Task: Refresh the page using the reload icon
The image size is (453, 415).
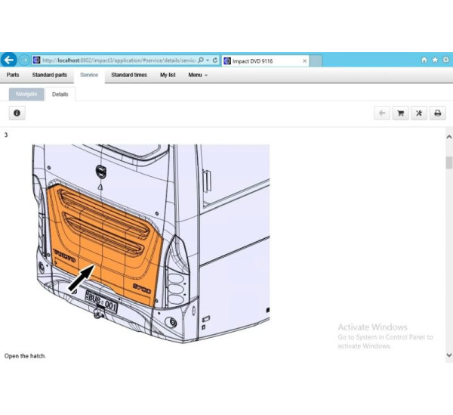Action: click(x=216, y=60)
